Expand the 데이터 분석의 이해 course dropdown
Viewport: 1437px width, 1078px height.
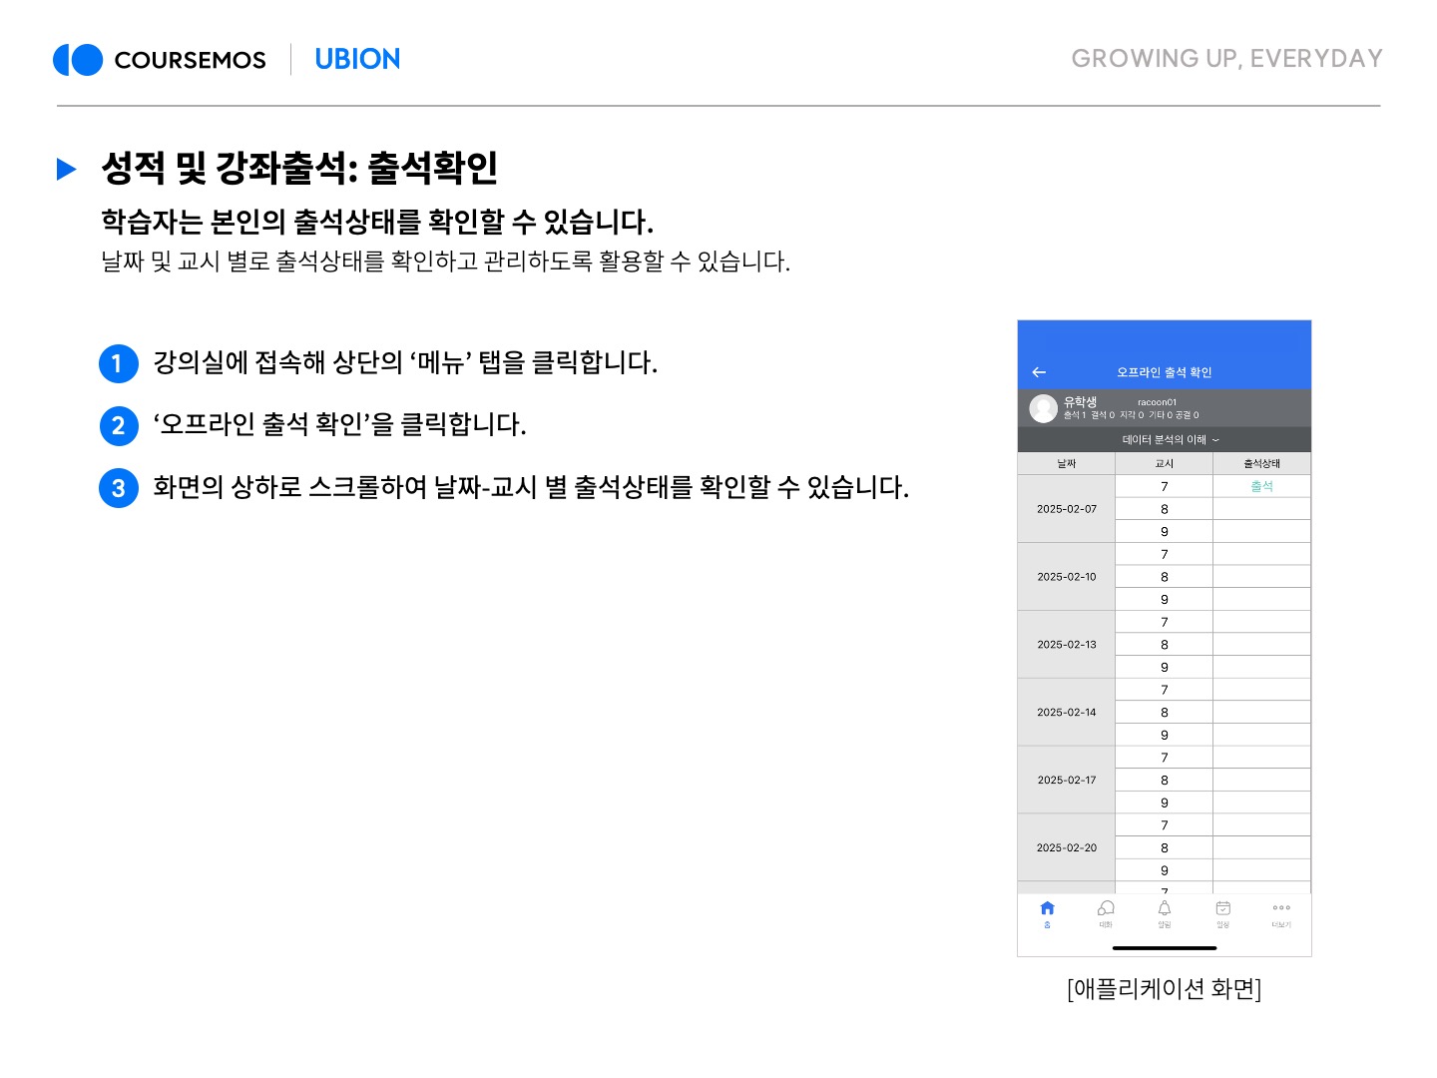click(1170, 440)
